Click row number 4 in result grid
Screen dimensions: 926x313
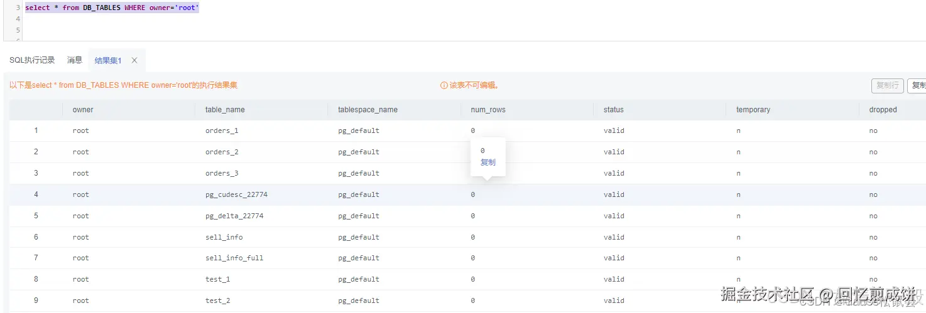tap(36, 195)
